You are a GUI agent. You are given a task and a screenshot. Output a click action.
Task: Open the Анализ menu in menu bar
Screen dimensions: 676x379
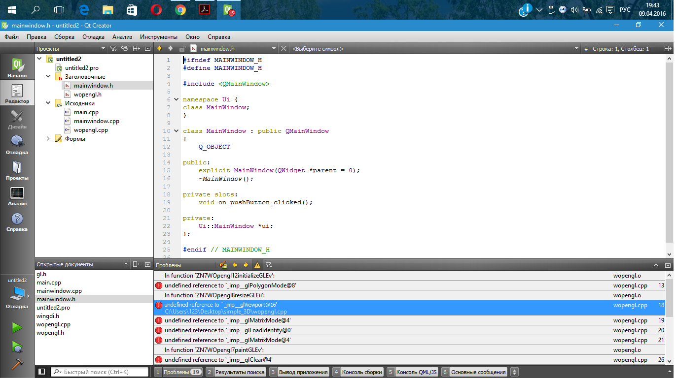pyautogui.click(x=122, y=37)
